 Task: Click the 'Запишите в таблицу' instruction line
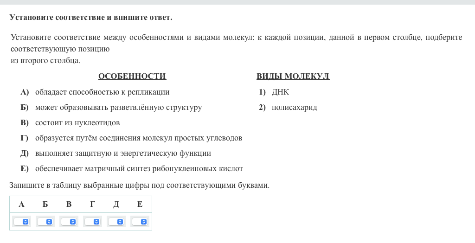[139, 185]
